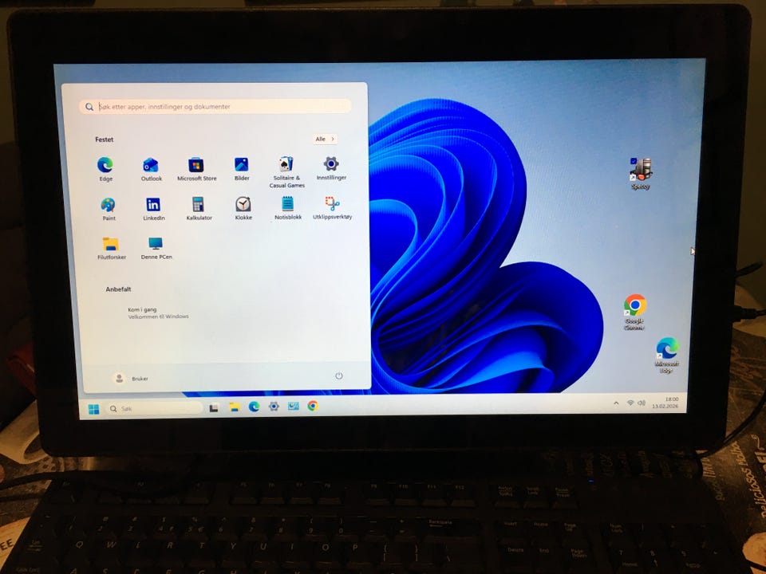Select Microsoft Edge desktop shortcut
Screen dimensions: 766x574
[x=667, y=355]
